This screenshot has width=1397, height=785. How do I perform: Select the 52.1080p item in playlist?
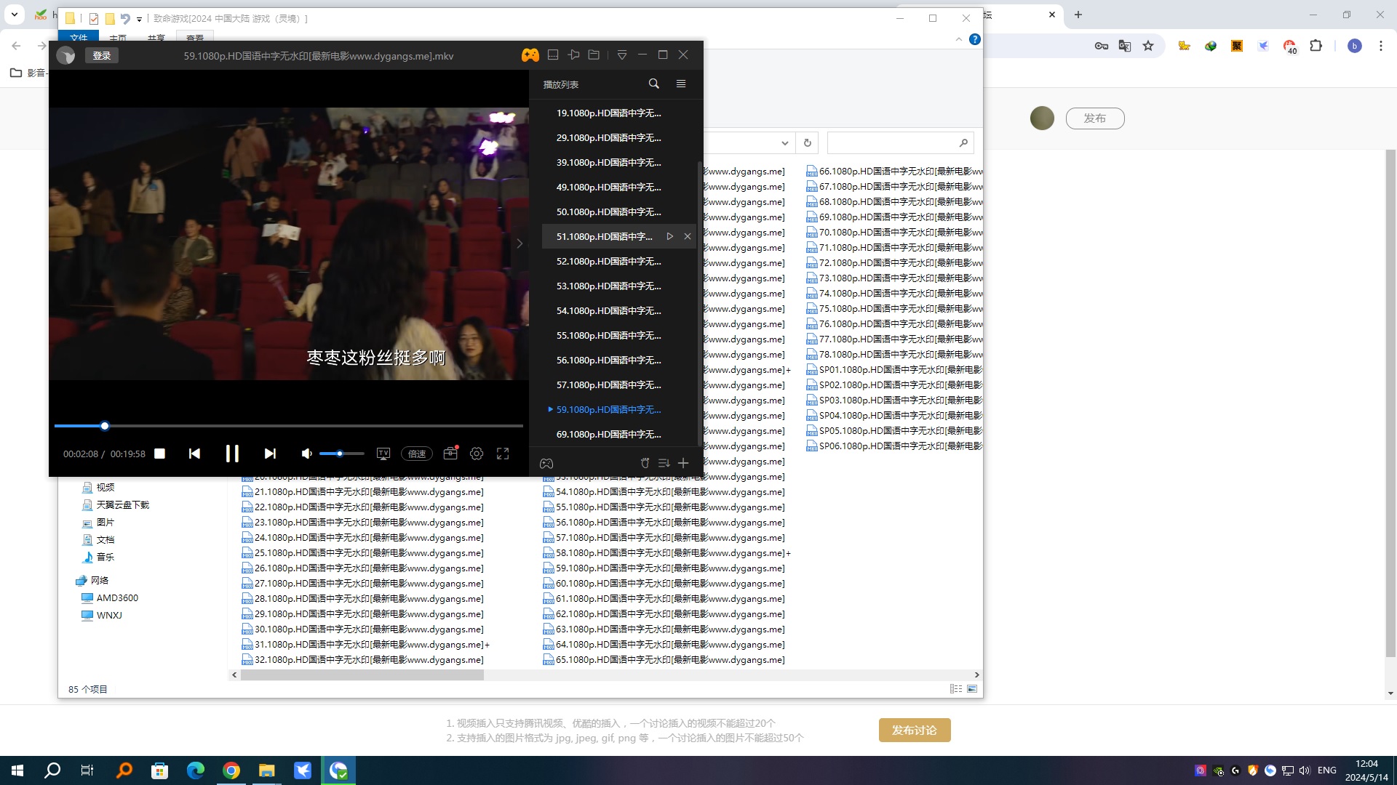coord(608,262)
